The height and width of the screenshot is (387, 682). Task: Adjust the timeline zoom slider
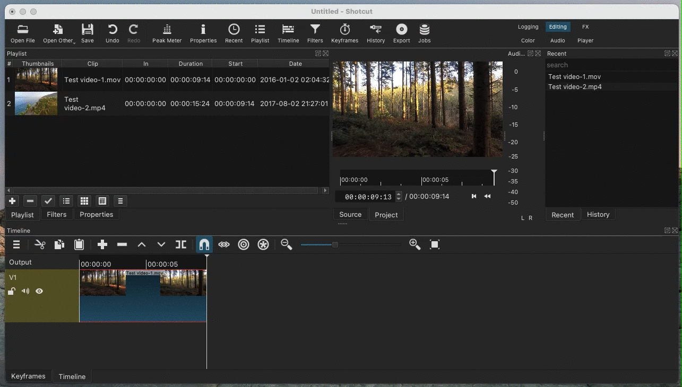(335, 244)
